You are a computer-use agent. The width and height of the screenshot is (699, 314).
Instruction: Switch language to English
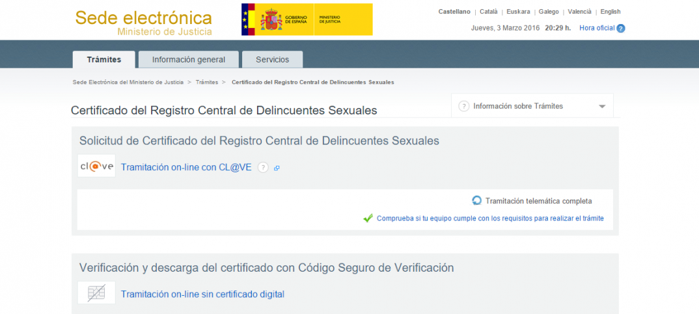point(610,12)
